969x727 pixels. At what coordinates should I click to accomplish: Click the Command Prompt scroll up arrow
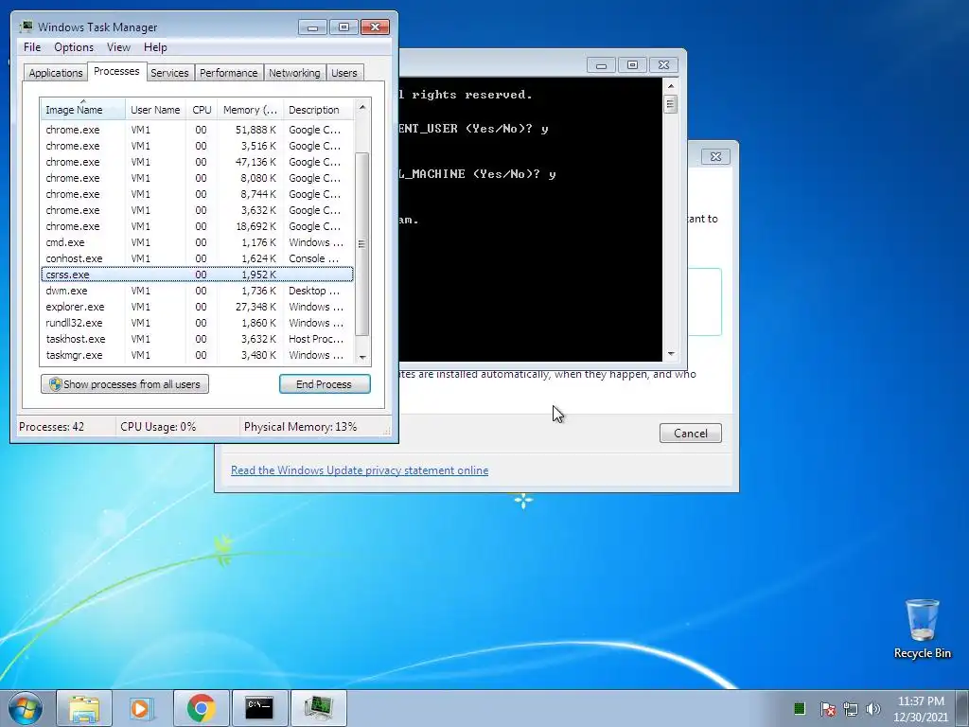coord(671,85)
